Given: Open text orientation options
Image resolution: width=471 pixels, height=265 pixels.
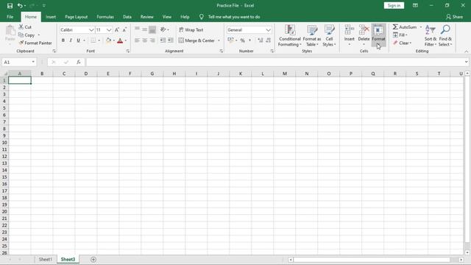Looking at the screenshot, I should [164, 29].
